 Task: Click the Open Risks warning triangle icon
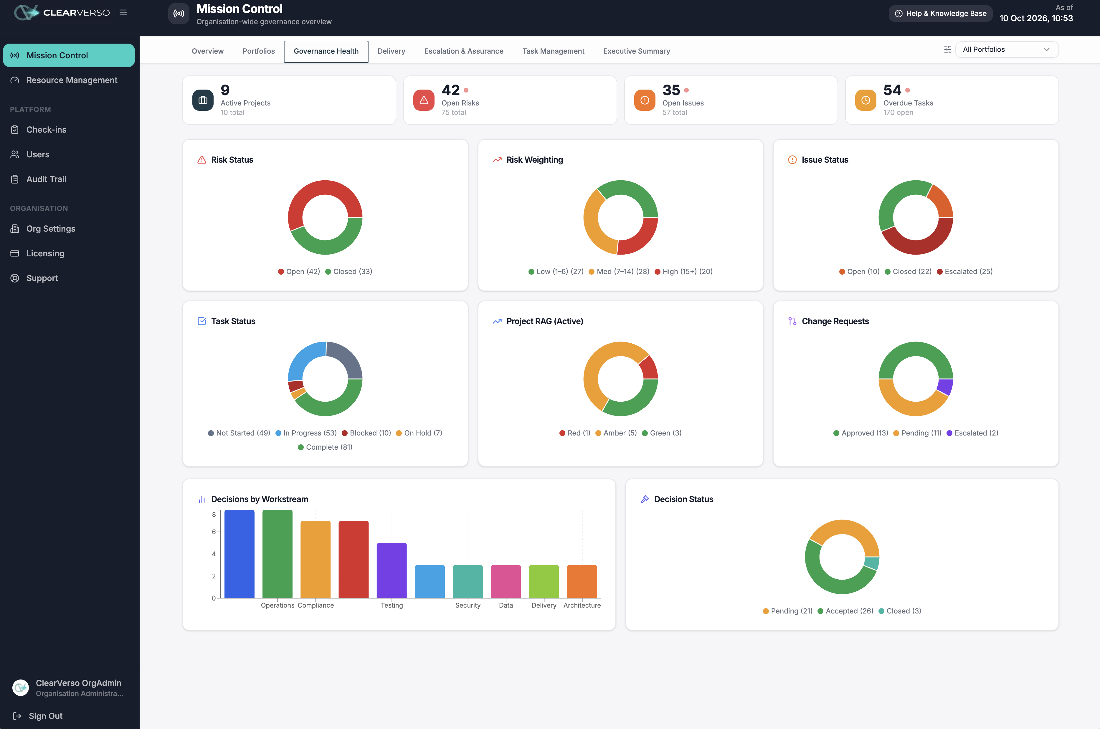(424, 100)
